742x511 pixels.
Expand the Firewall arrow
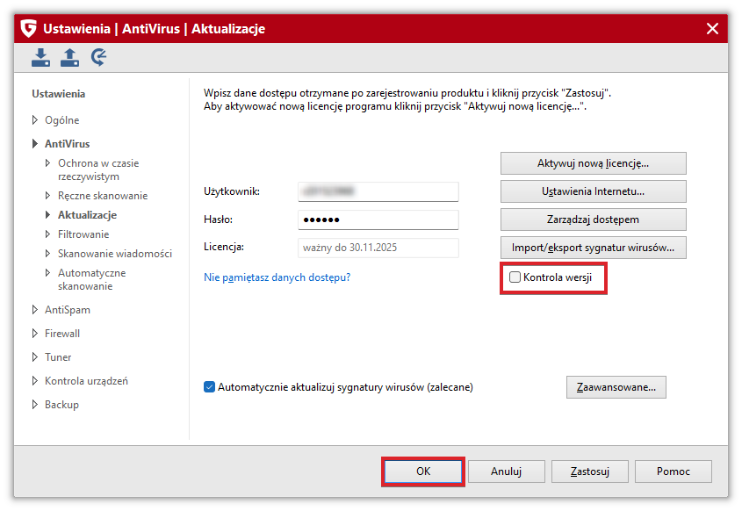(x=34, y=334)
